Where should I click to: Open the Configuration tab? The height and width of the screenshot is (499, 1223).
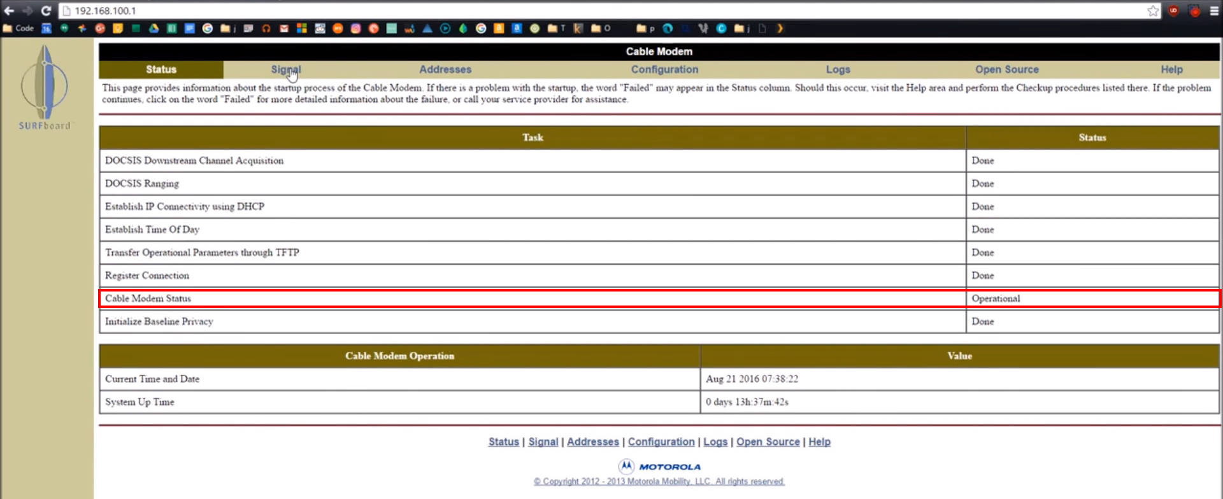[x=664, y=69]
